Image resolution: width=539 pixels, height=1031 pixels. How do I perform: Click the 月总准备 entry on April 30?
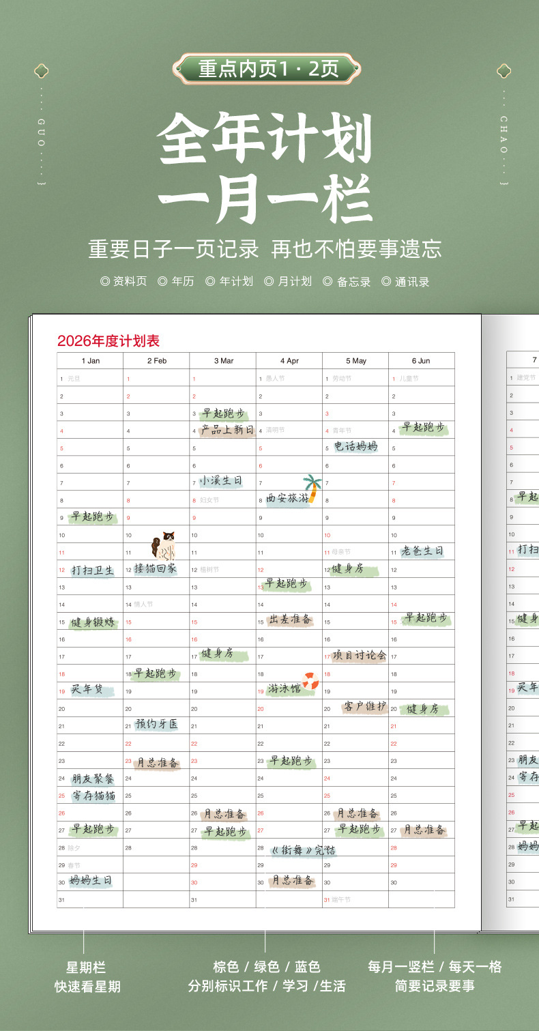pos(293,881)
